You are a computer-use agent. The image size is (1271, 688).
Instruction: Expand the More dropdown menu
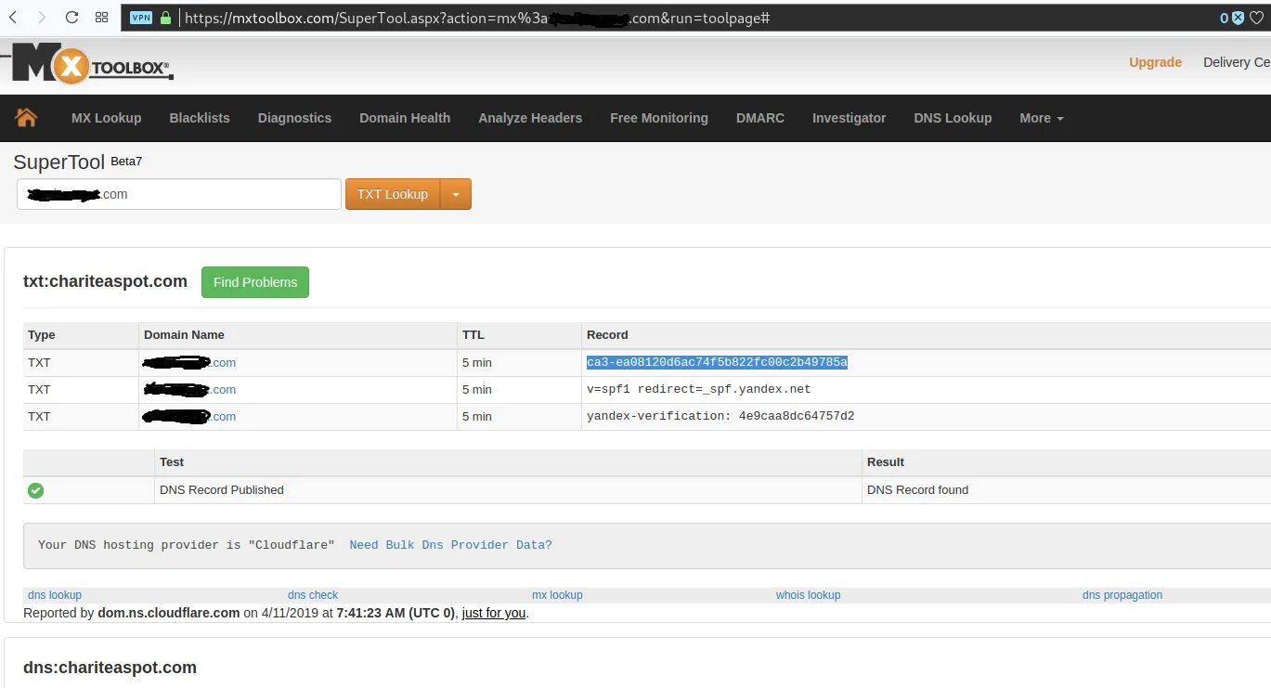(x=1041, y=118)
